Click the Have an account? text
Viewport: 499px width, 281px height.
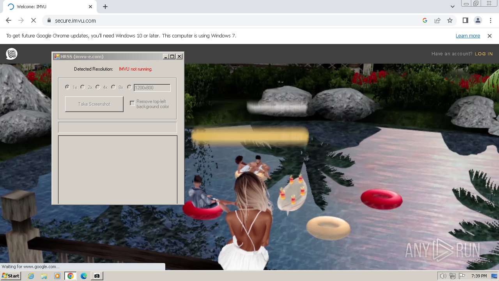[452, 54]
